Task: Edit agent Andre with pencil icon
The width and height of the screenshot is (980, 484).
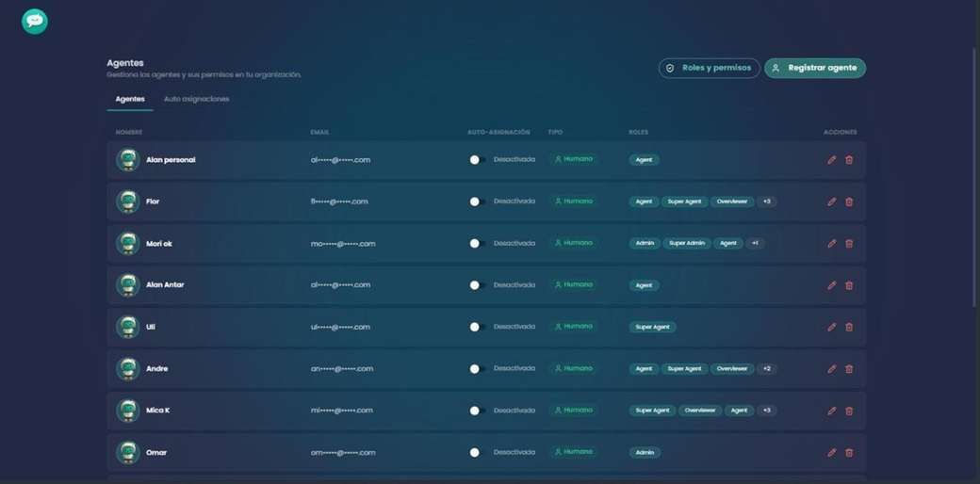Action: [x=831, y=369]
